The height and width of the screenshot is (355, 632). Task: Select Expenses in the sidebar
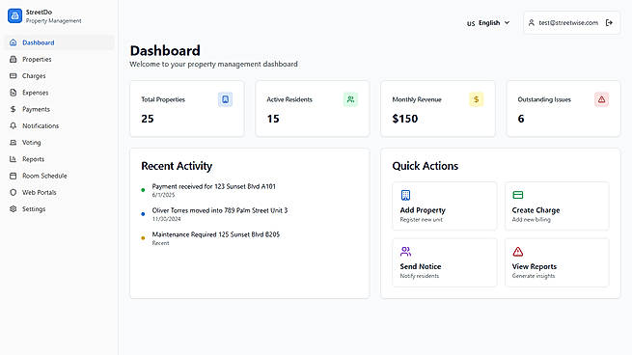(59, 93)
